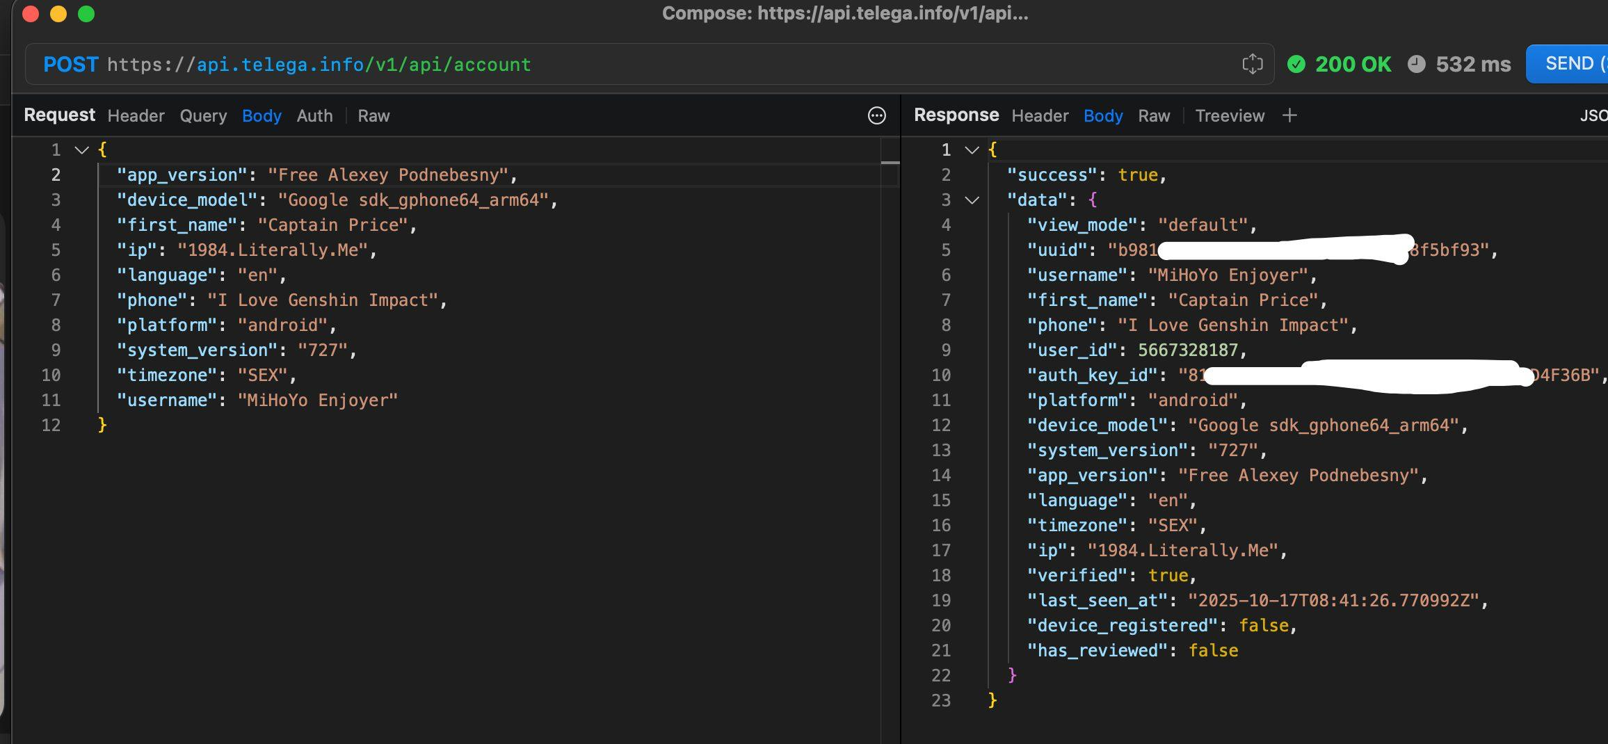Click the green 200 OK status icon
1608x744 pixels.
pyautogui.click(x=1296, y=64)
